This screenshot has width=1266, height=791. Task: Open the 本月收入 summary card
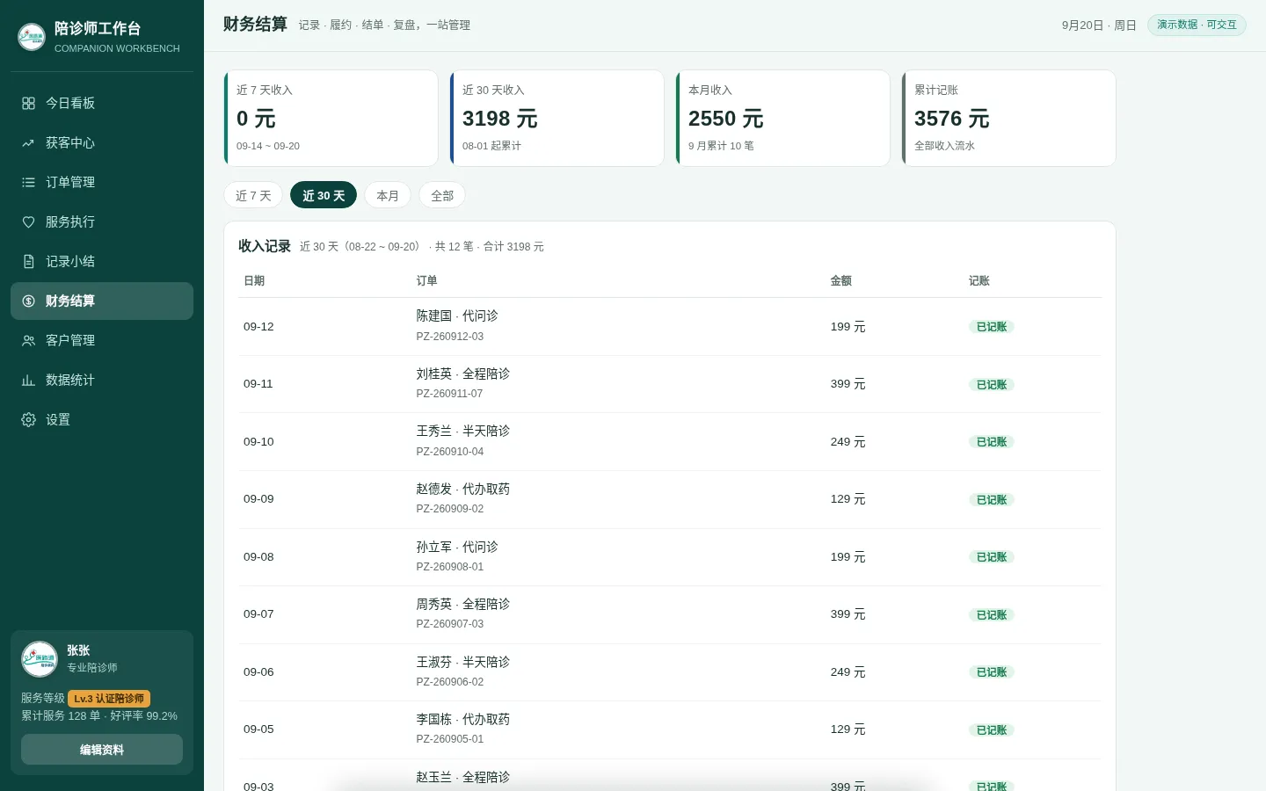(783, 118)
